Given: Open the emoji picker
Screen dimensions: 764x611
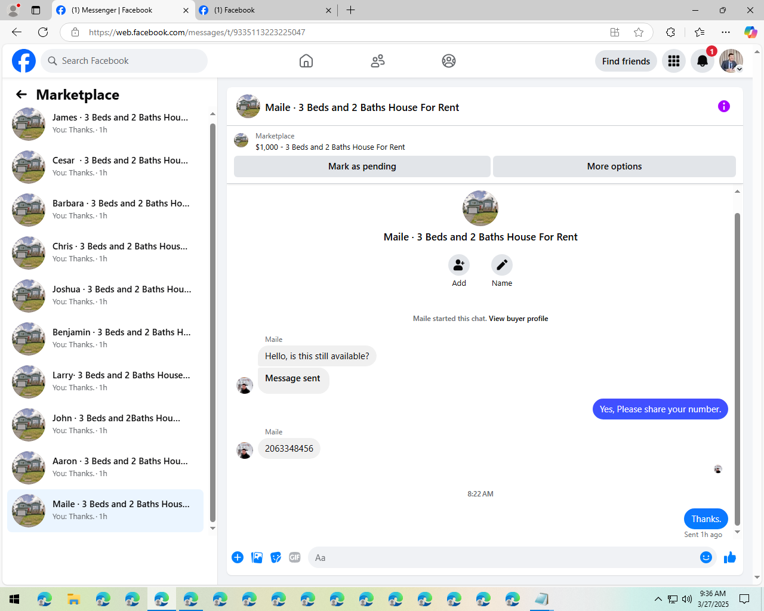Looking at the screenshot, I should 706,557.
